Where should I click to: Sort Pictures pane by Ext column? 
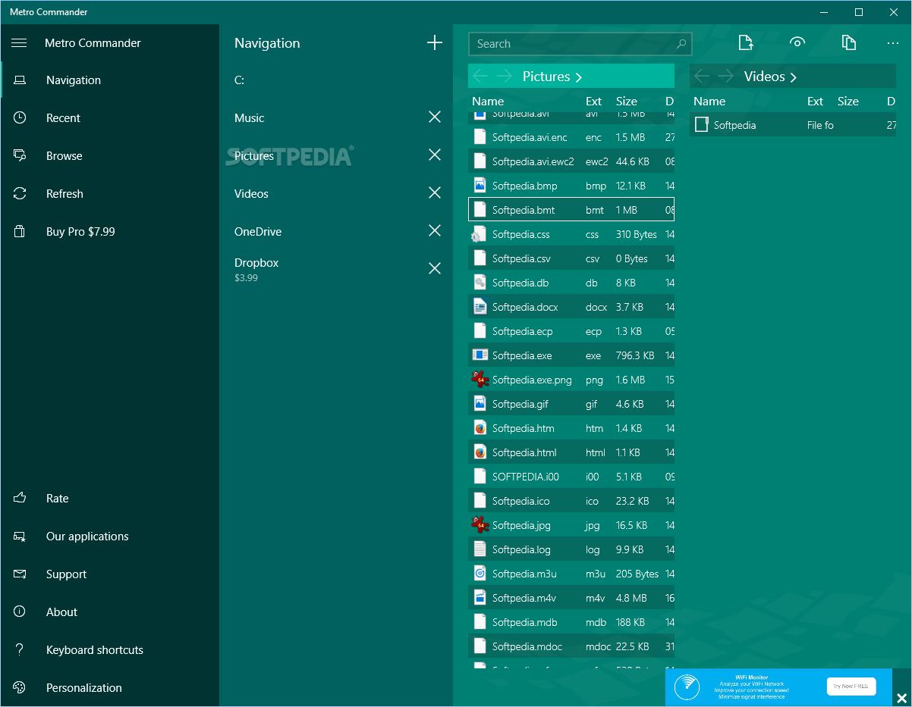coord(593,102)
